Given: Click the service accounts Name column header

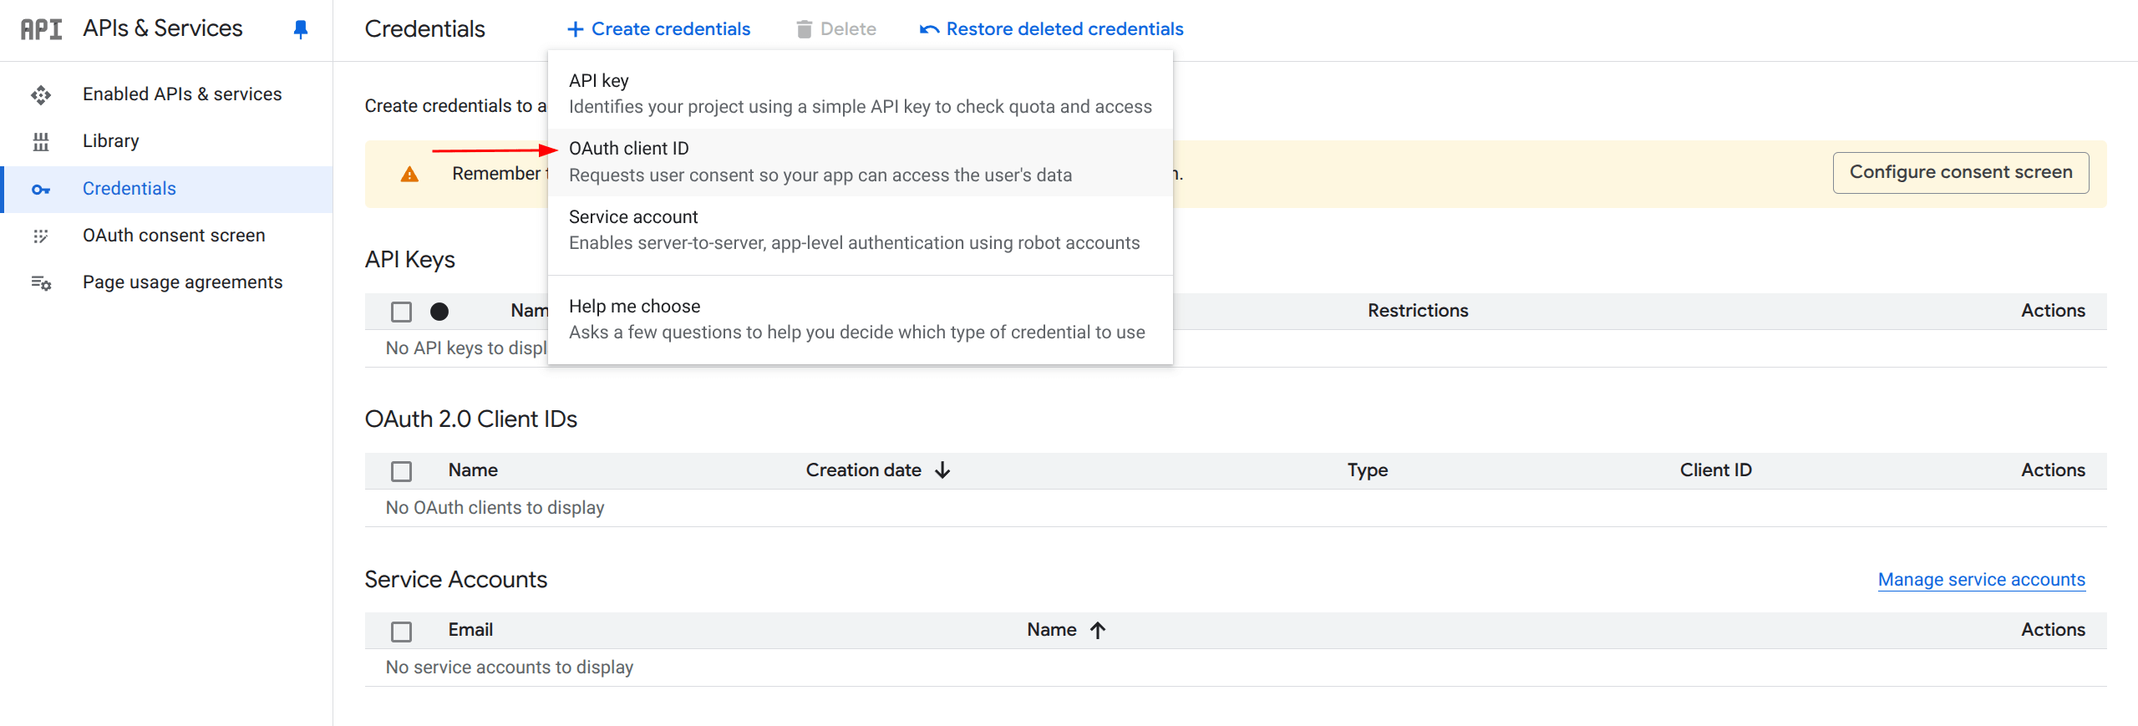Looking at the screenshot, I should tap(1052, 630).
